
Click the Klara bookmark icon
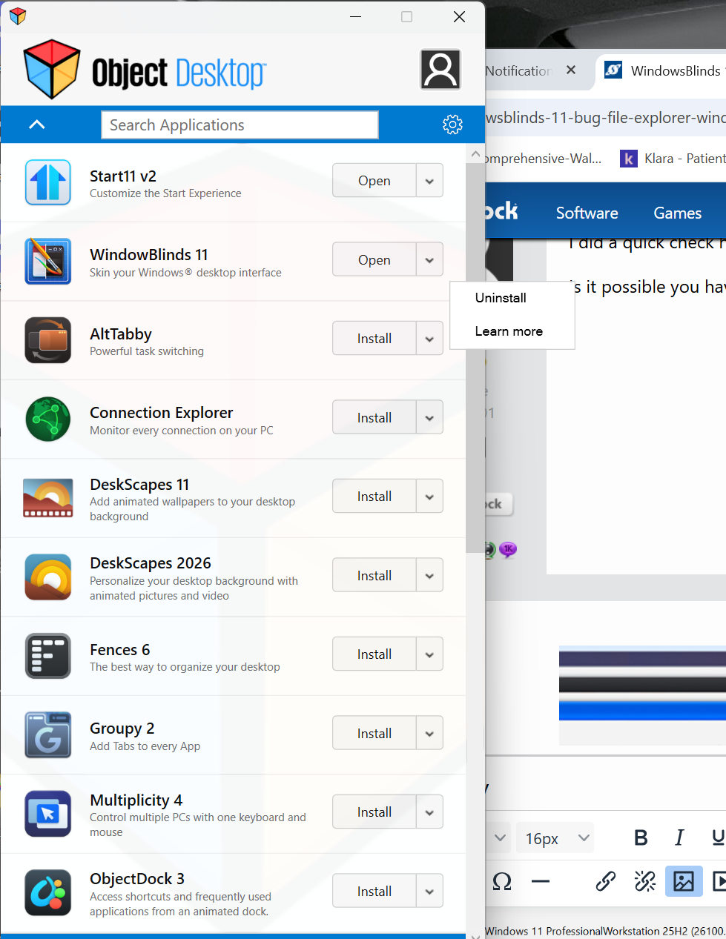tap(629, 158)
